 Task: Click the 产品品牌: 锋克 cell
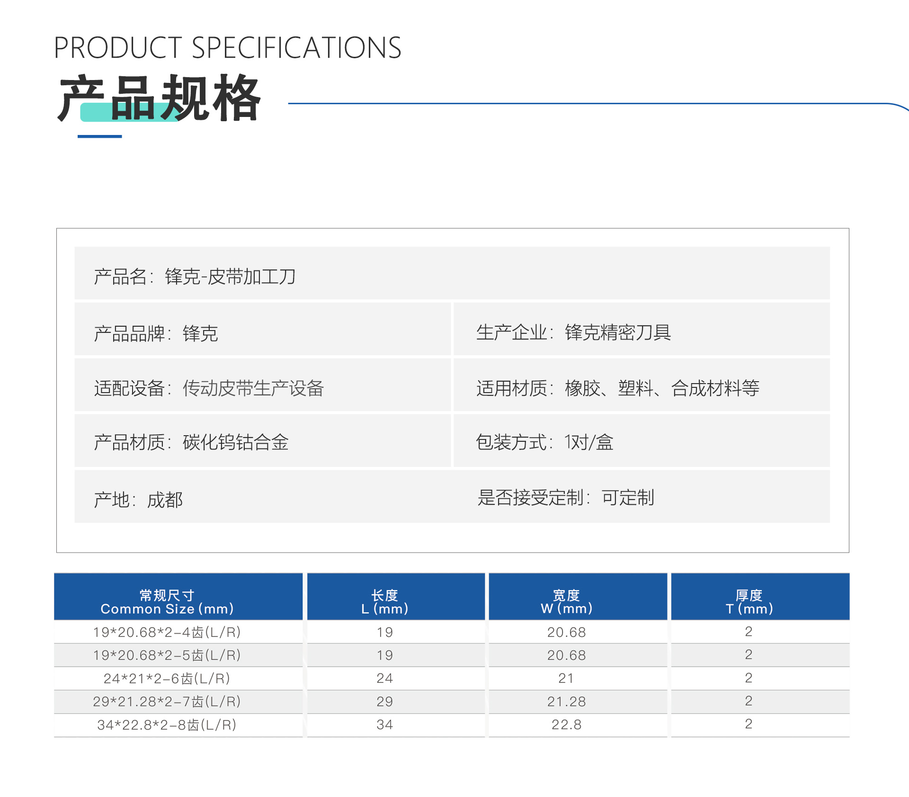(263, 329)
